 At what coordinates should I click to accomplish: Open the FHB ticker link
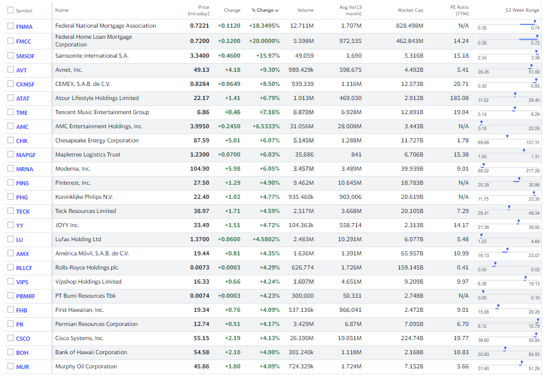point(21,310)
